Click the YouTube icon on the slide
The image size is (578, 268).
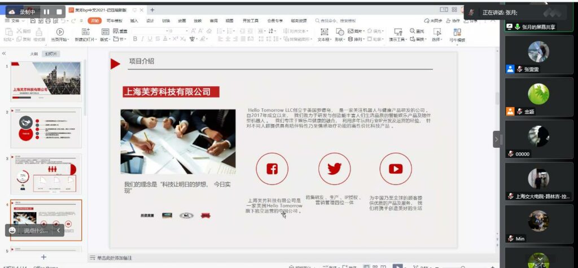pyautogui.click(x=396, y=169)
